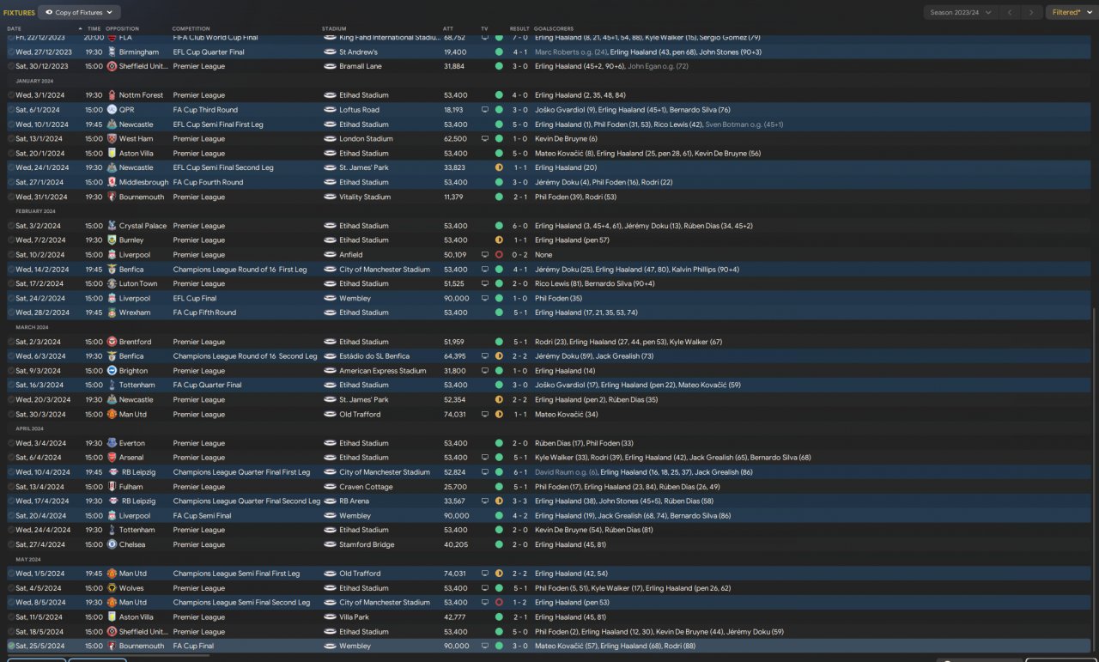Click the TV icon on the West Ham row
This screenshot has width=1099, height=662.
pos(485,138)
